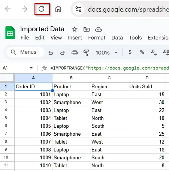169x171 pixels.
Task: Print the spreadsheet with printer icon
Action: tap(75, 53)
